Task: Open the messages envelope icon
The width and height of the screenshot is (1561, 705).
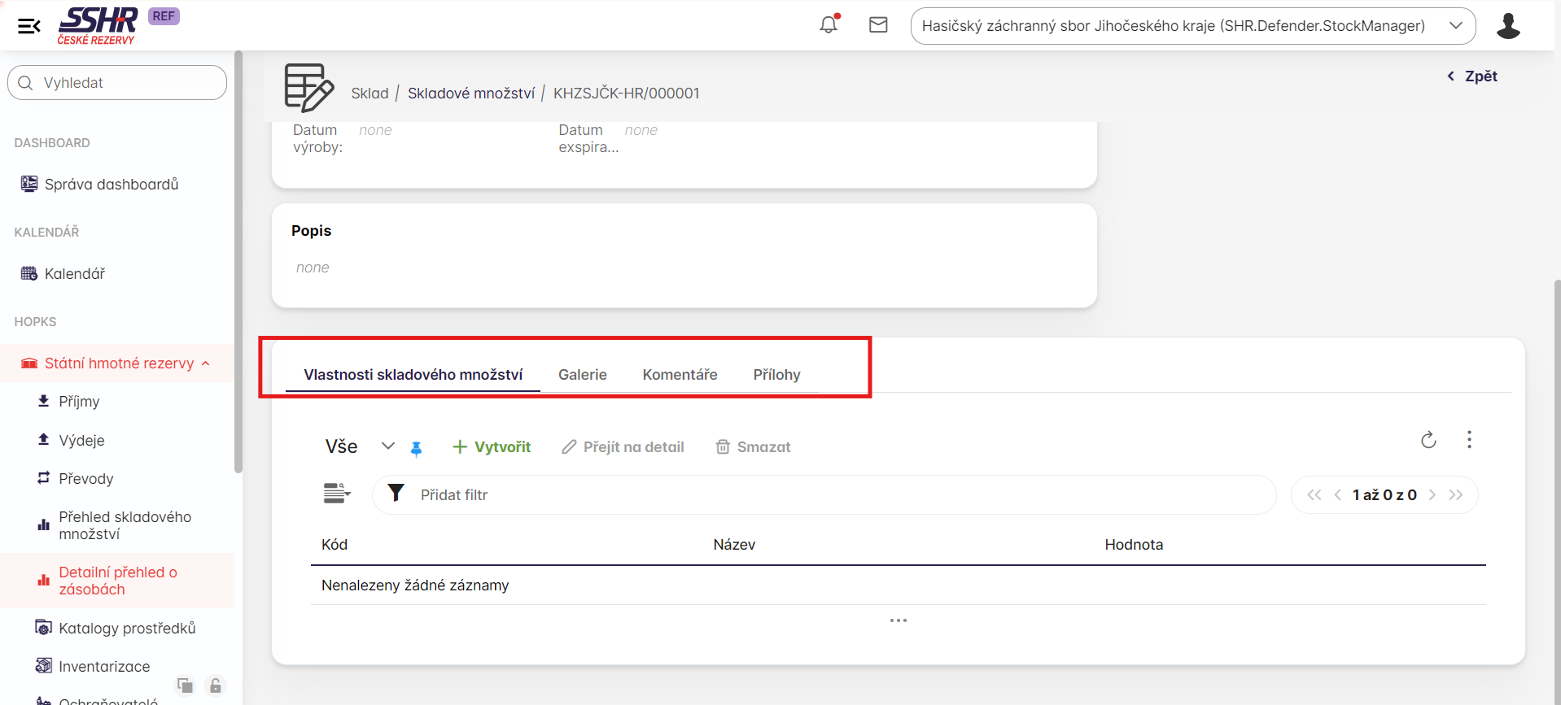Action: click(x=878, y=25)
